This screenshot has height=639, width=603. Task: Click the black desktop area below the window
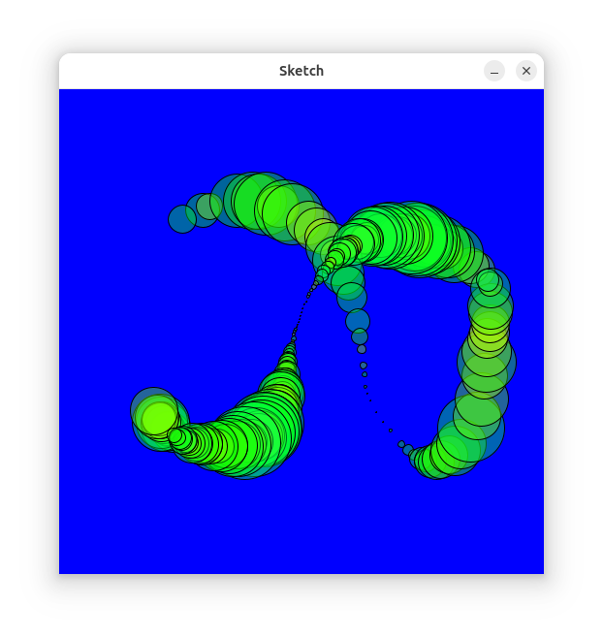click(301, 608)
